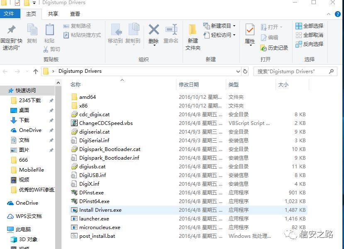Screen dimensions: 344x249
Task: Click the Properties (属性) checkmark icon
Action: [x=250, y=29]
